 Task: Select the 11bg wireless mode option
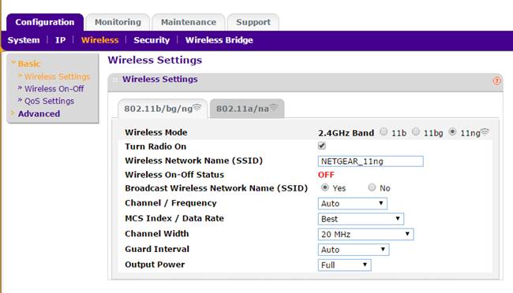415,132
